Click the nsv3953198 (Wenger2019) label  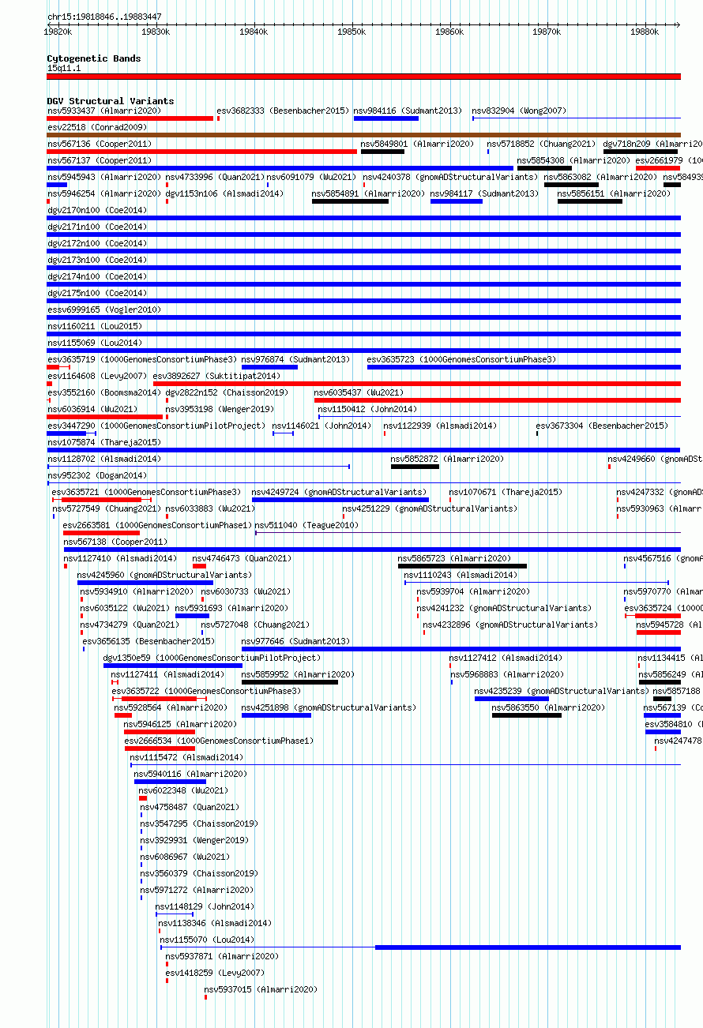(x=220, y=409)
